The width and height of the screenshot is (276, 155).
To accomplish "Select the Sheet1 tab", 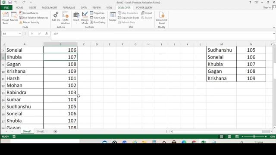I will (x=27, y=131).
